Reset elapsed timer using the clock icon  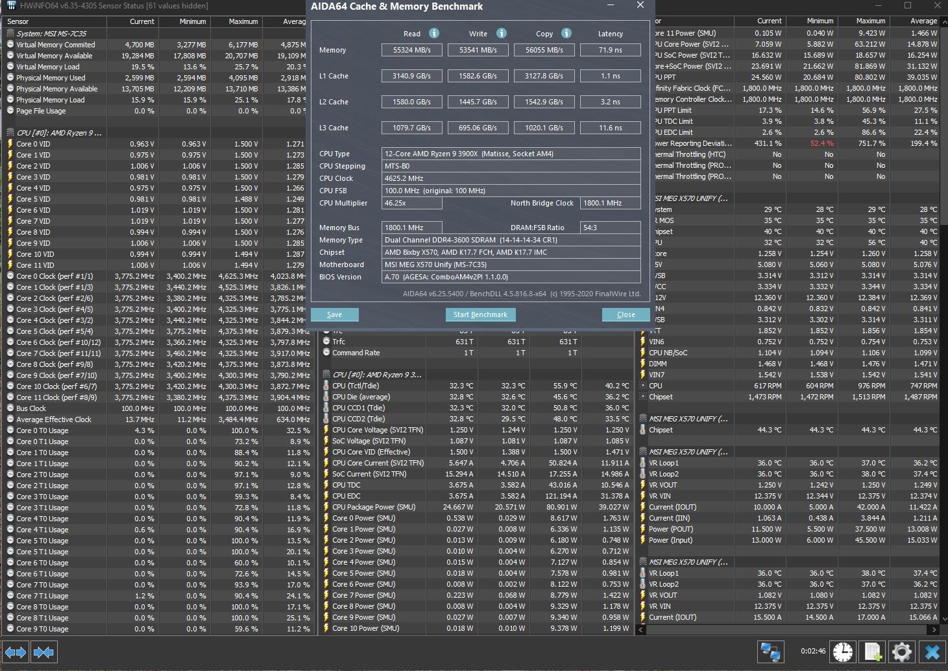843,652
